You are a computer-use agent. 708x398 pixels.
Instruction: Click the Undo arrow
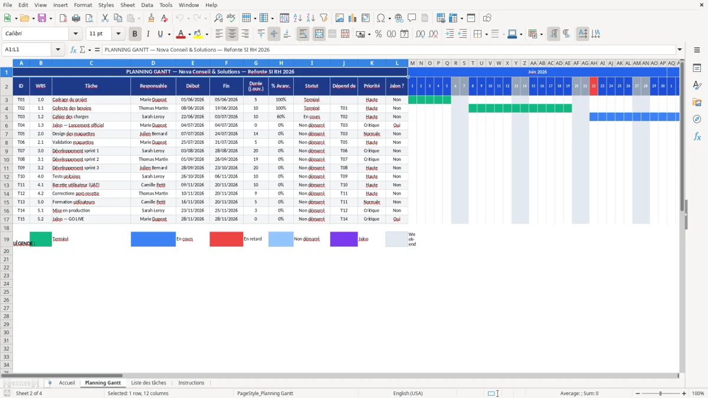click(x=180, y=18)
